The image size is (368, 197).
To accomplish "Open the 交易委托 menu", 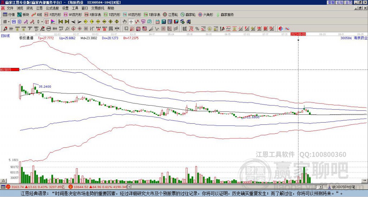I will pyautogui.click(x=98, y=8).
